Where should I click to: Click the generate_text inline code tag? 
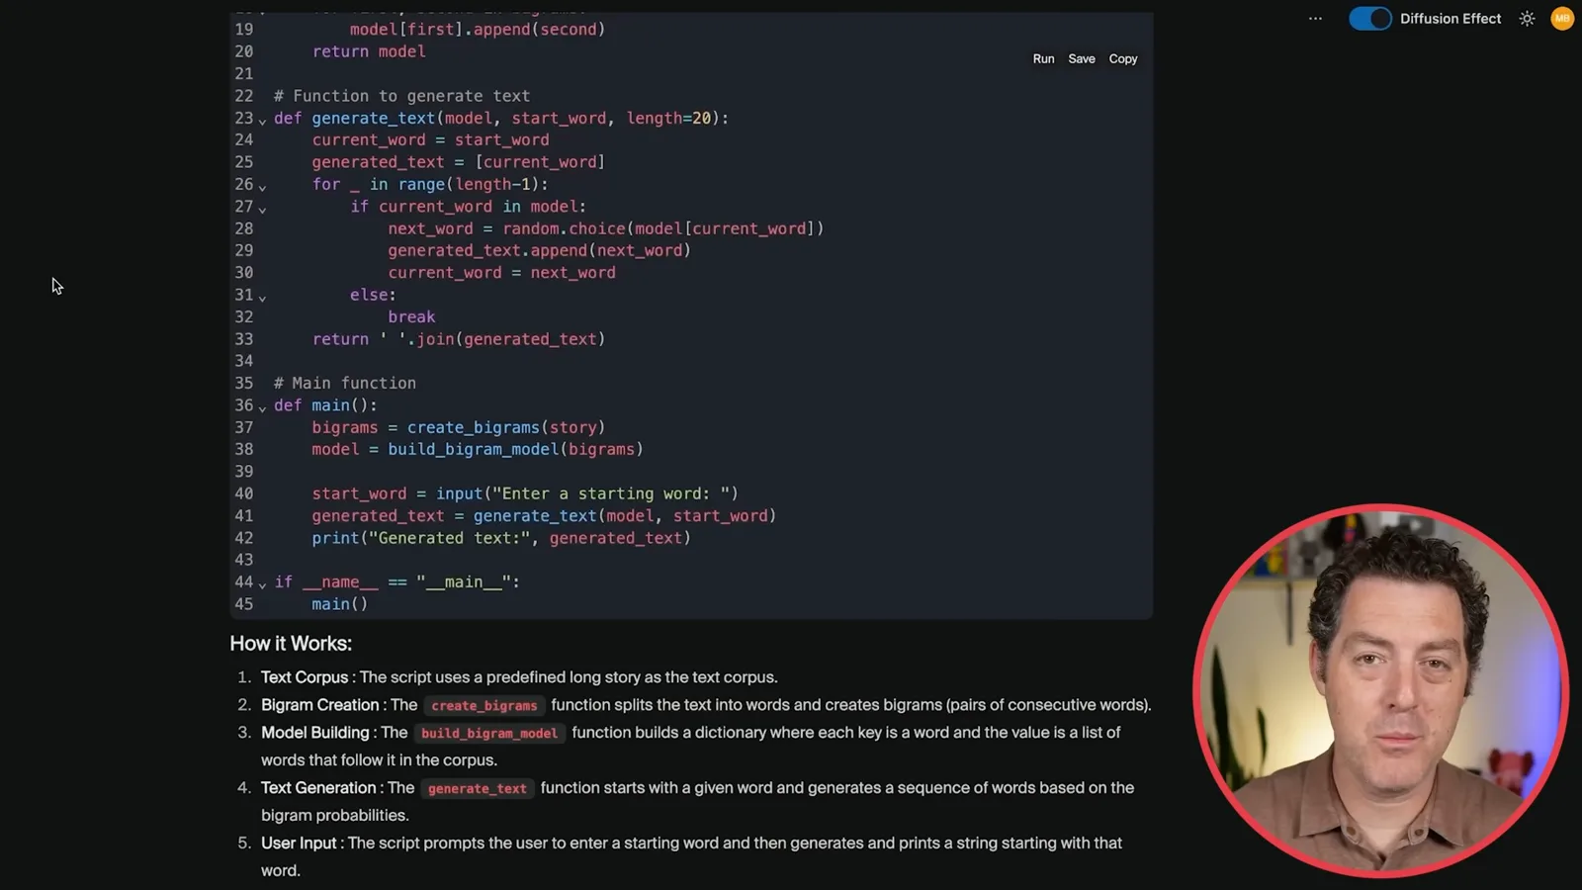pyautogui.click(x=477, y=789)
